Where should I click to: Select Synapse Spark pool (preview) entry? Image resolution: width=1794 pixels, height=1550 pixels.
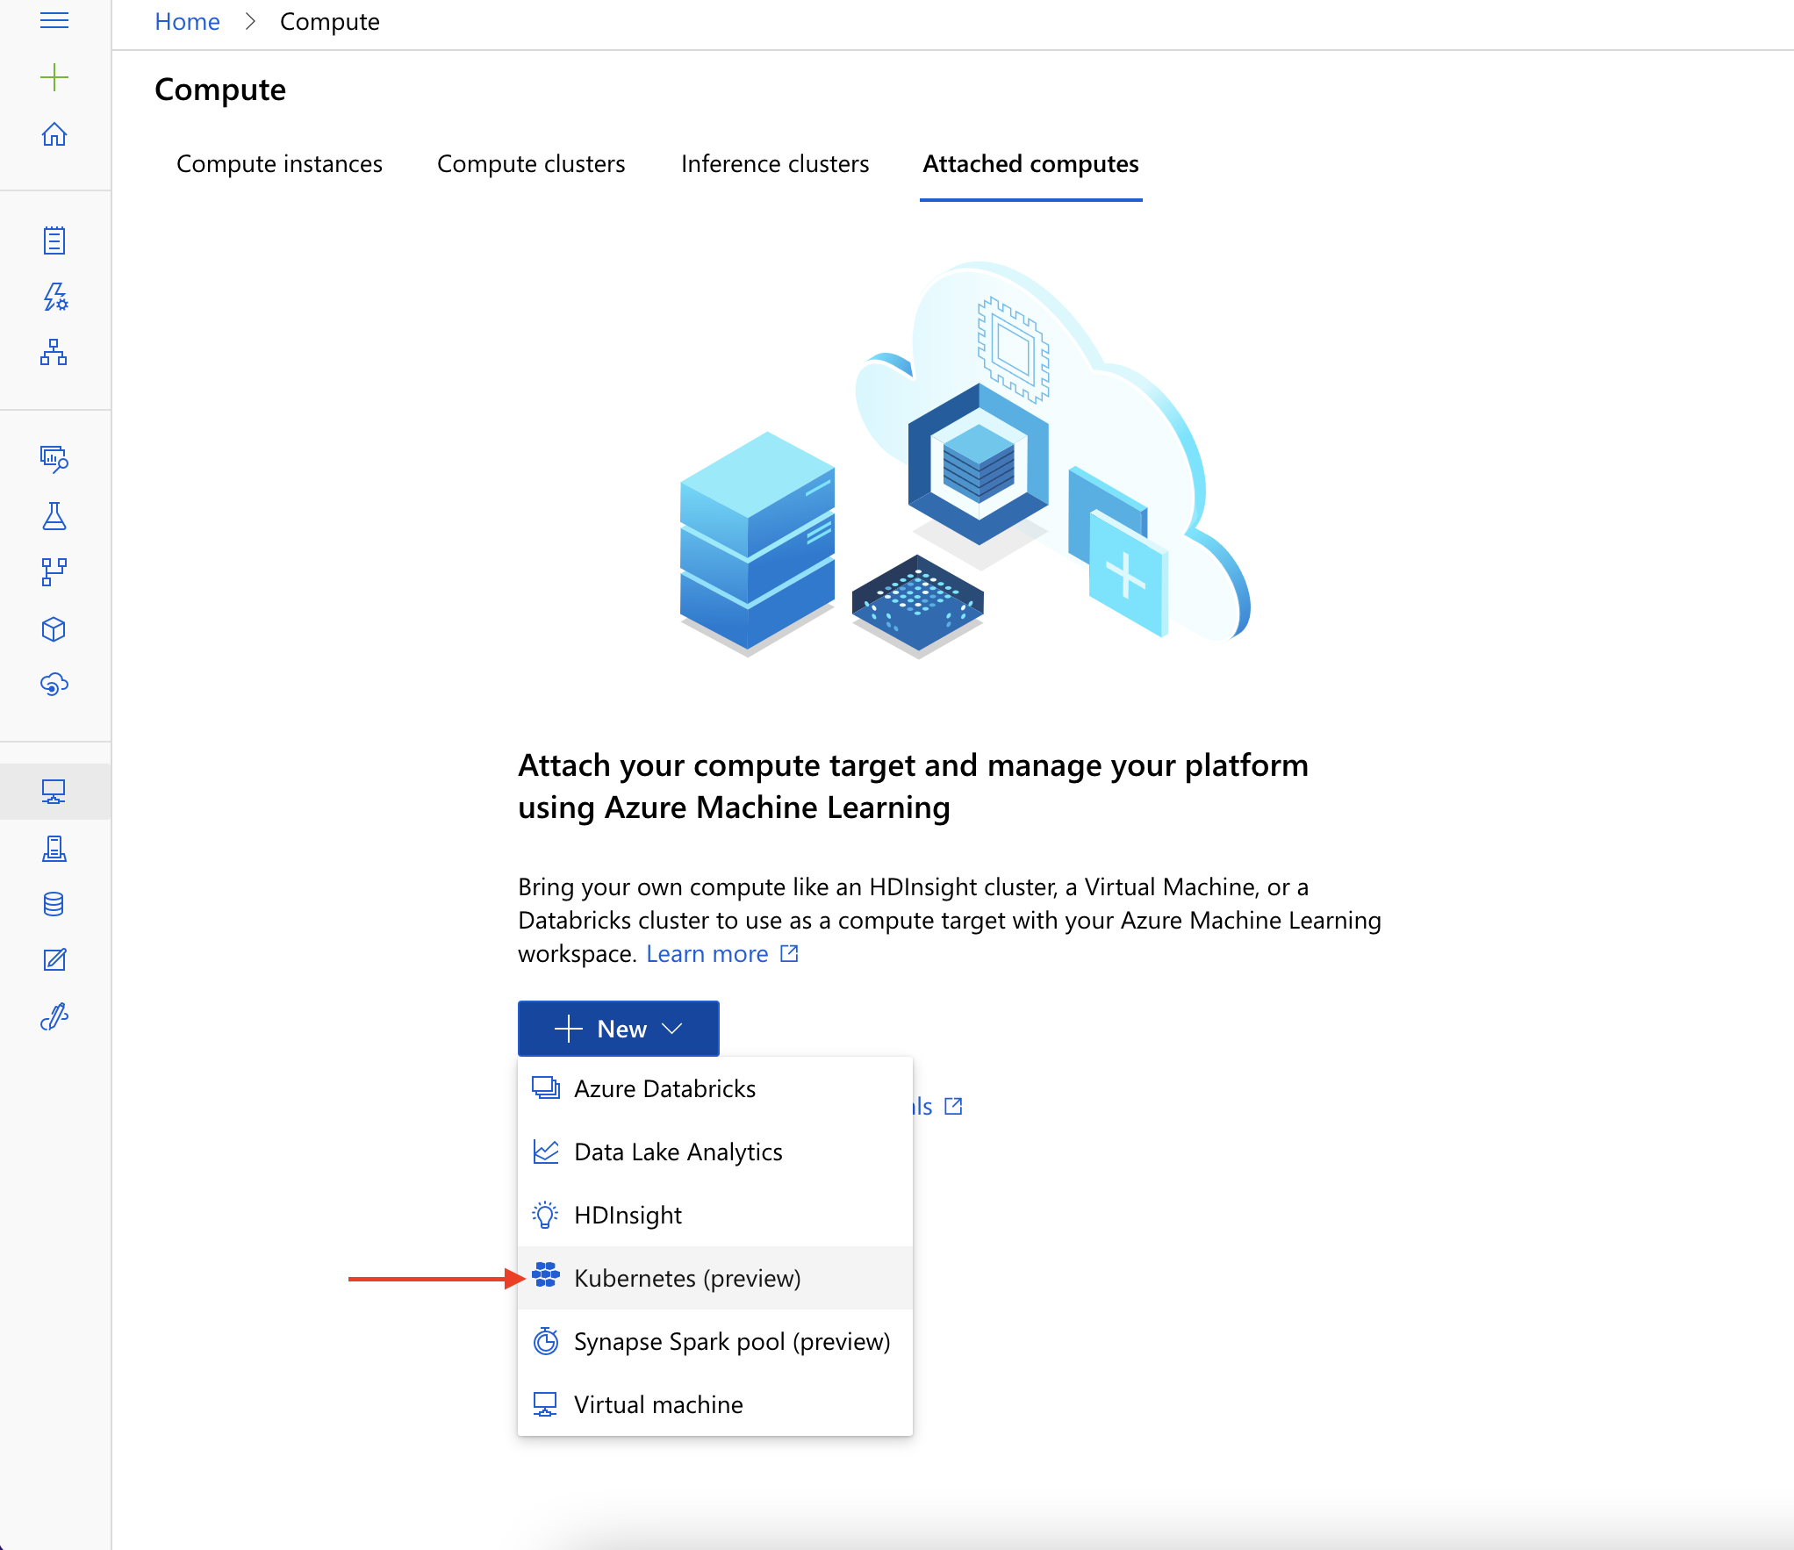[x=715, y=1341]
